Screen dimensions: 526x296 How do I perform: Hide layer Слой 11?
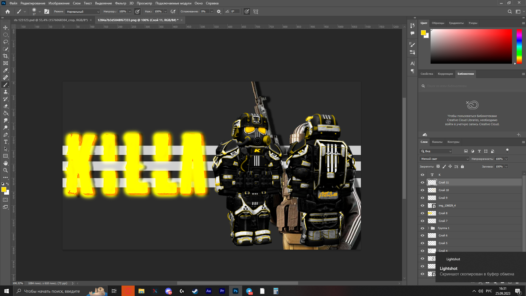point(422,182)
